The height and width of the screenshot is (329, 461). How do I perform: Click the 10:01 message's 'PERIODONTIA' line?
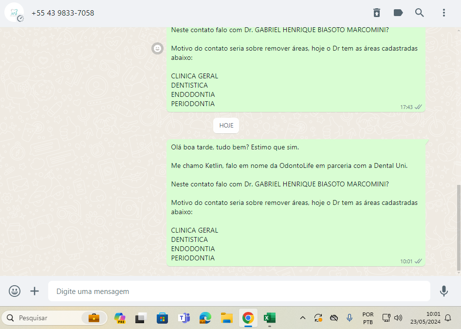(x=193, y=258)
